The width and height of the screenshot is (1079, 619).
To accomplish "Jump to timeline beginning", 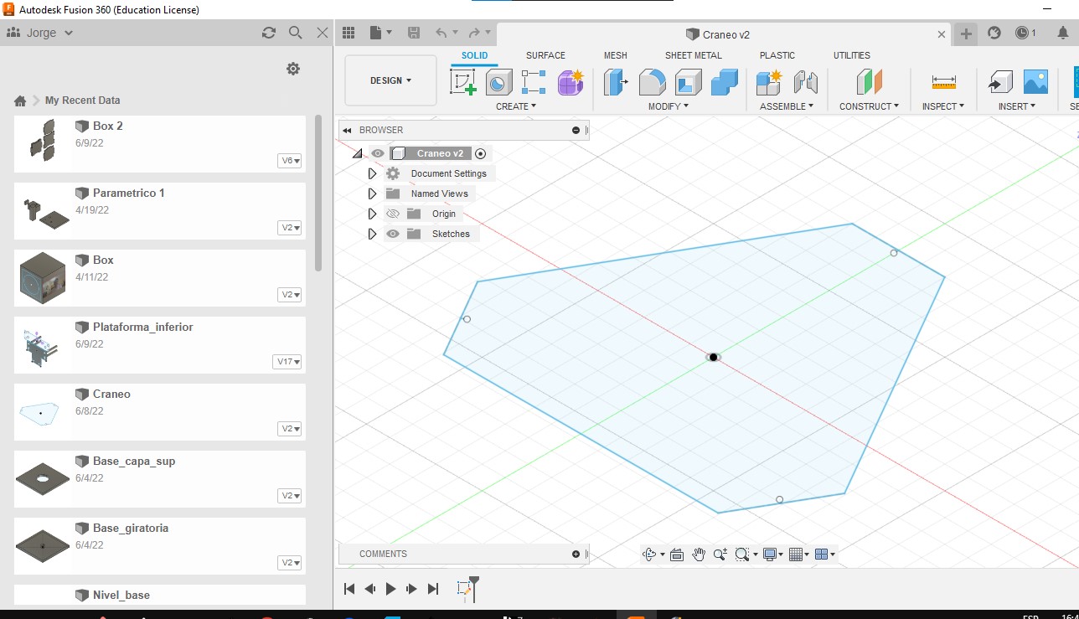I will tap(350, 589).
